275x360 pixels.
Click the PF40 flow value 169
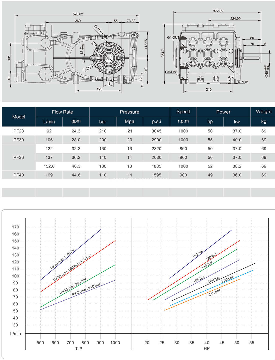click(x=49, y=175)
